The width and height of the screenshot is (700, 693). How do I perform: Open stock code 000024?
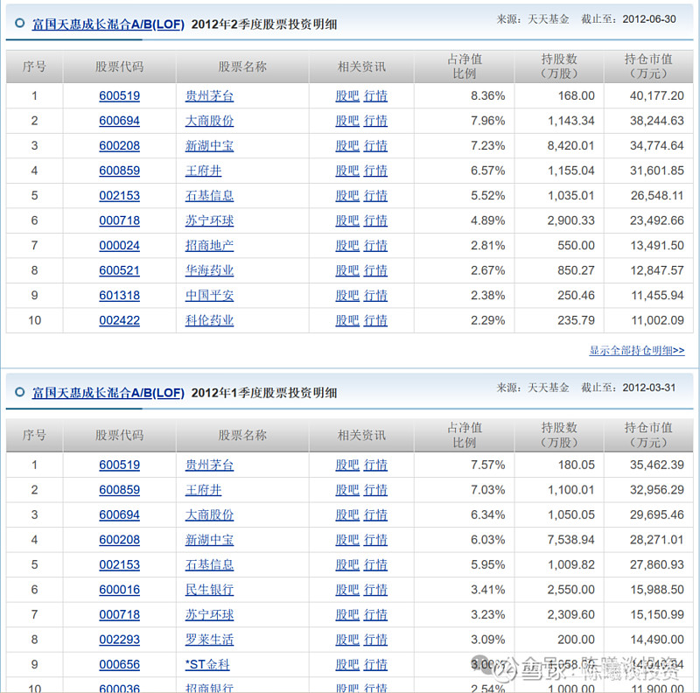[119, 246]
